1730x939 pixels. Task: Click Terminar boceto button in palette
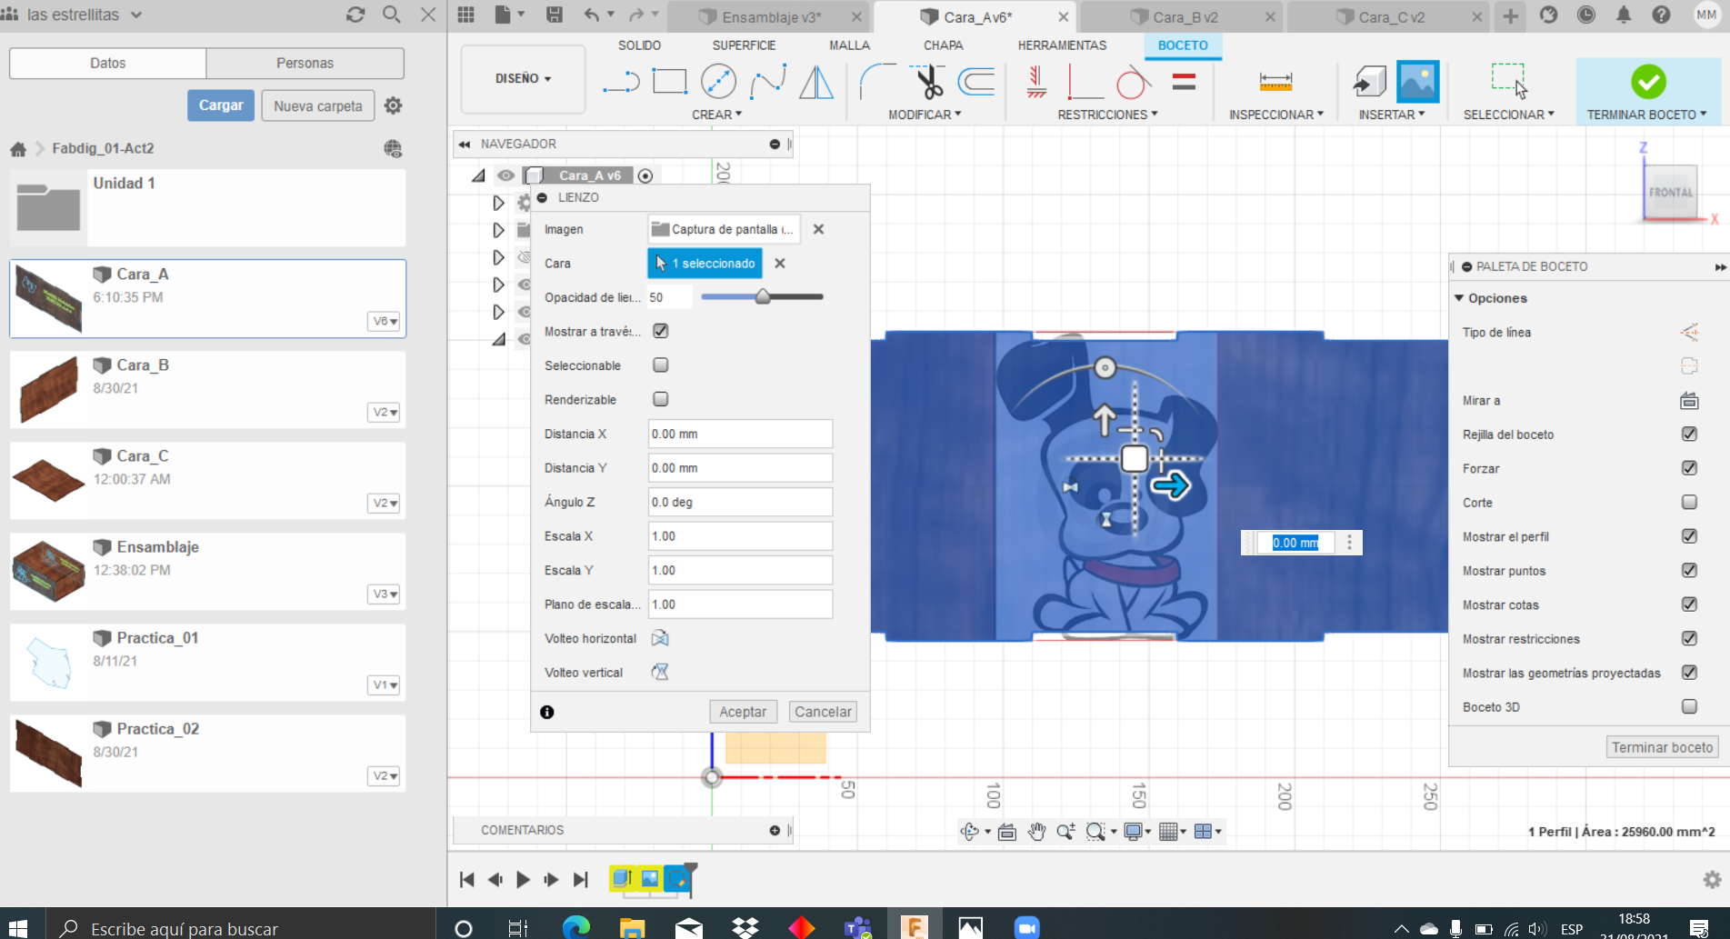[1662, 747]
